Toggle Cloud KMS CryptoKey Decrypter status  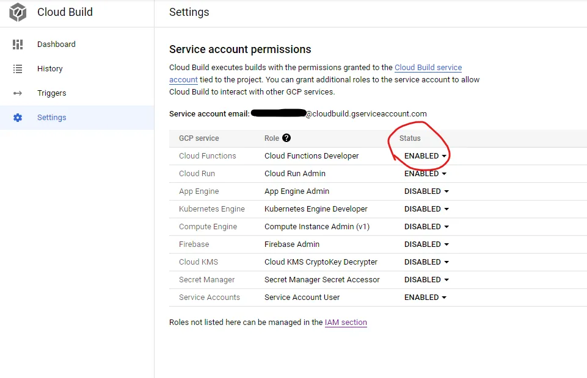point(427,262)
